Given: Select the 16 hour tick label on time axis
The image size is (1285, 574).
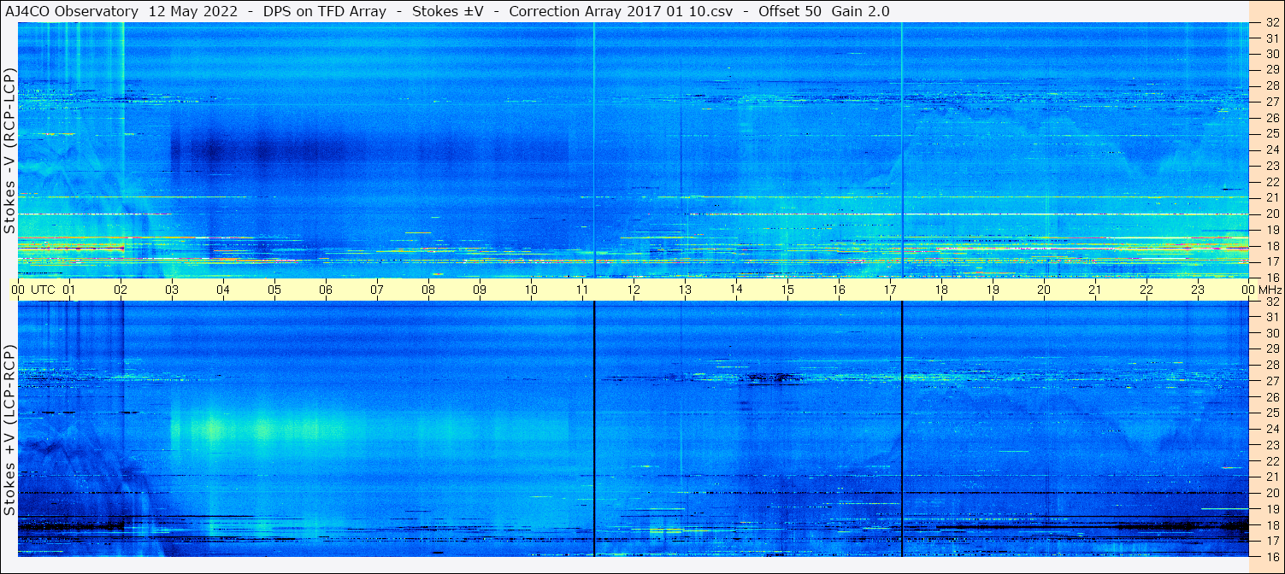Looking at the screenshot, I should (839, 290).
